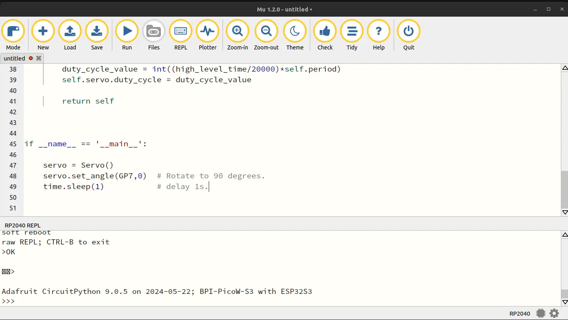Click the editor vertical scrollbar thumb
The width and height of the screenshot is (568, 320).
pos(564,189)
